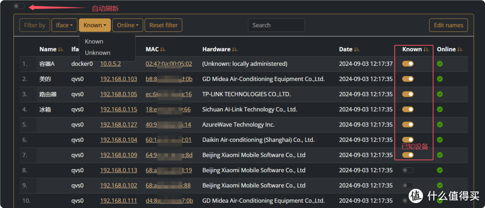Enable Known toggle for row 8 Xiaomi device
Image resolution: width=485 pixels, height=208 pixels.
click(408, 170)
